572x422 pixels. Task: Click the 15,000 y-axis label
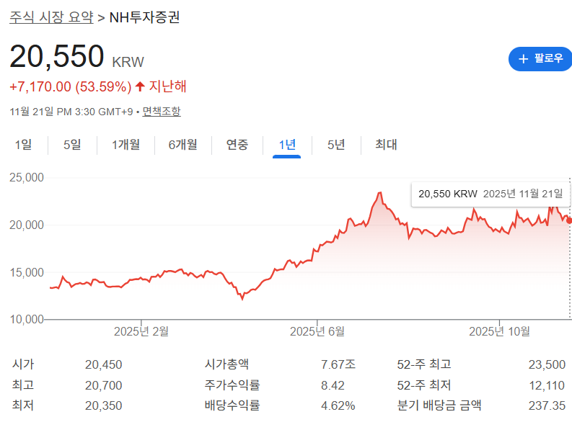pyautogui.click(x=26, y=272)
